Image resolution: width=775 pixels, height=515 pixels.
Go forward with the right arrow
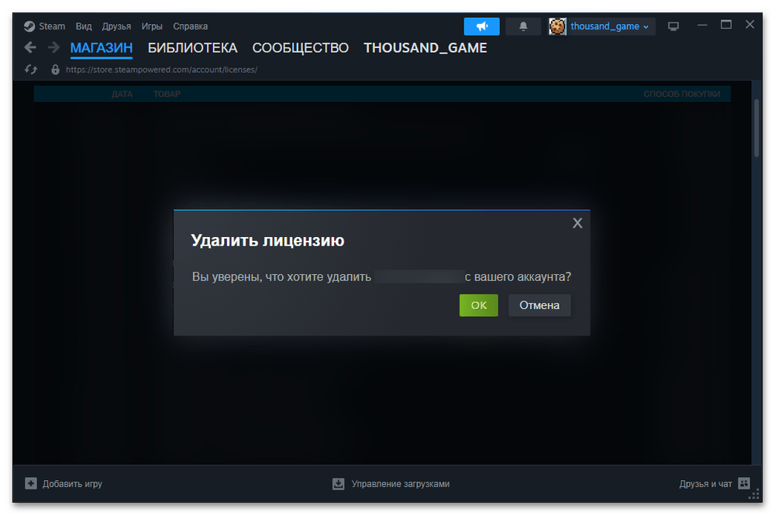[x=53, y=48]
